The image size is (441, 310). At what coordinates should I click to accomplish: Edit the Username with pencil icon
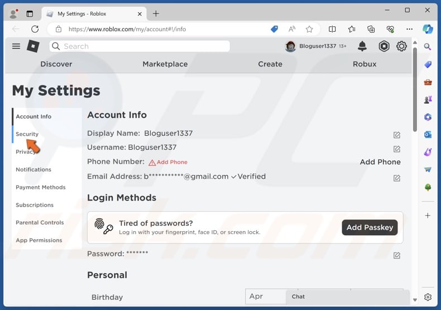pyautogui.click(x=397, y=149)
